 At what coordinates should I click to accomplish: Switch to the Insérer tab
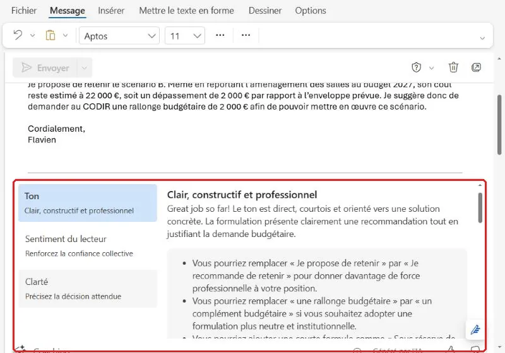click(111, 11)
